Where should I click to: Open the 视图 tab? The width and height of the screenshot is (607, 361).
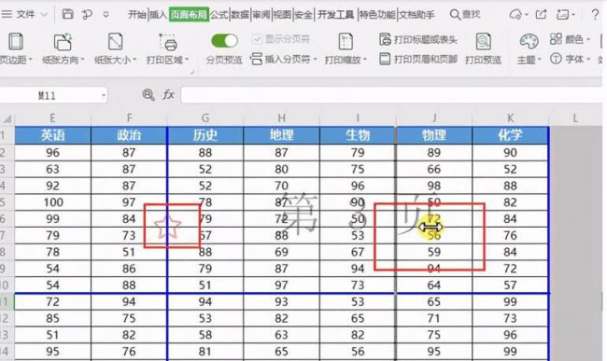click(x=282, y=15)
